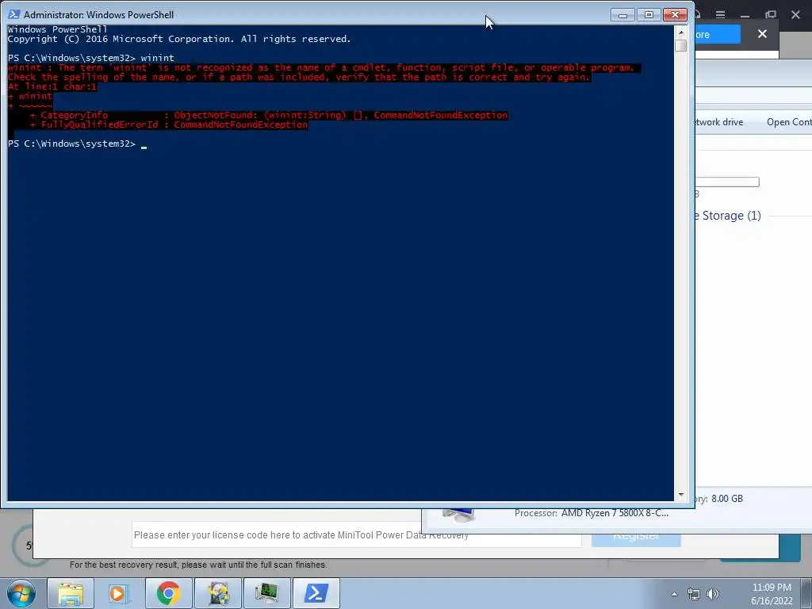
Task: Click the Show desktop button
Action: click(x=806, y=593)
